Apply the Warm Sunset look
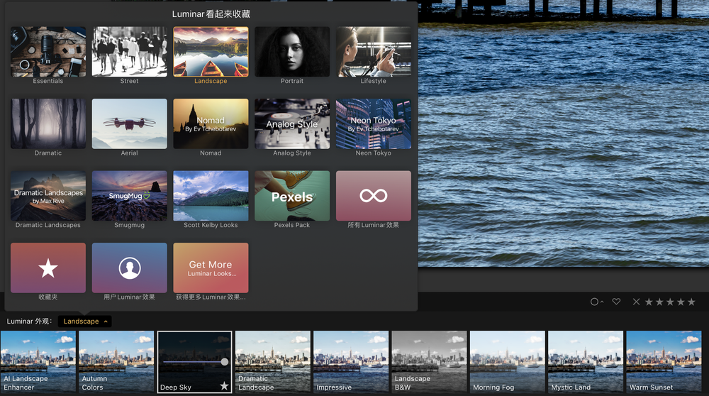This screenshot has height=396, width=709. pyautogui.click(x=664, y=362)
